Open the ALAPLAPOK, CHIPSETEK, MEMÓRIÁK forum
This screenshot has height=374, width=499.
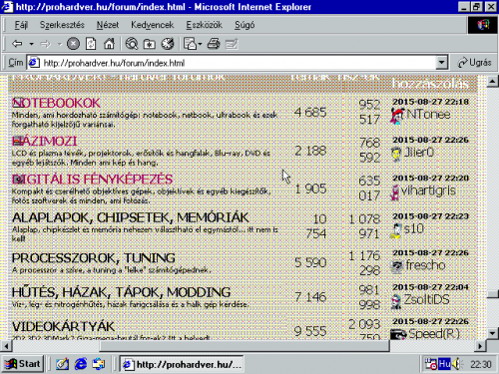coord(130,217)
